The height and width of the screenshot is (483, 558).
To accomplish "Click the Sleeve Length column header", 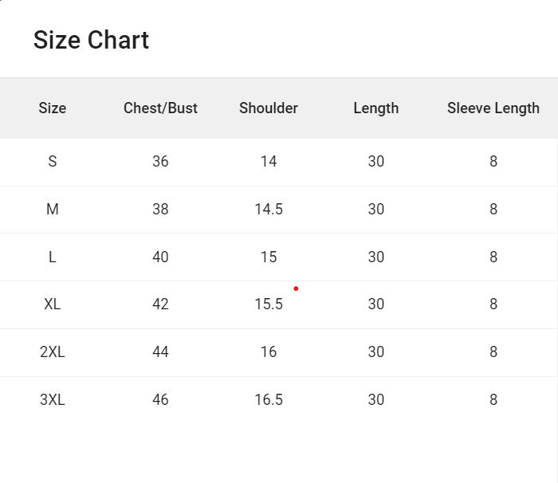I will click(493, 108).
